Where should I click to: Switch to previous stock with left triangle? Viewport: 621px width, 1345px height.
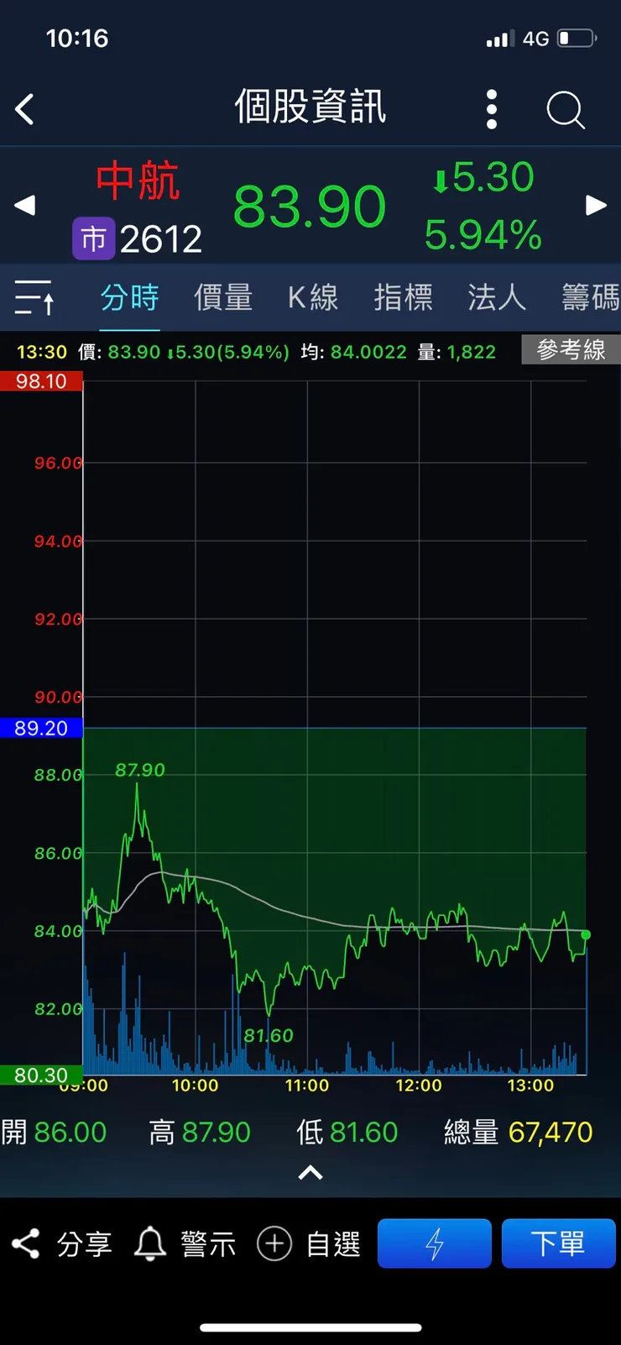tap(24, 205)
